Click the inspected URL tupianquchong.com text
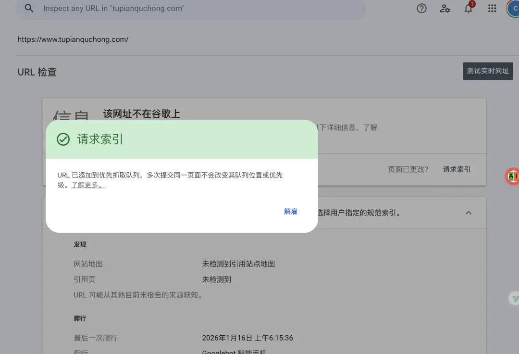 73,39
